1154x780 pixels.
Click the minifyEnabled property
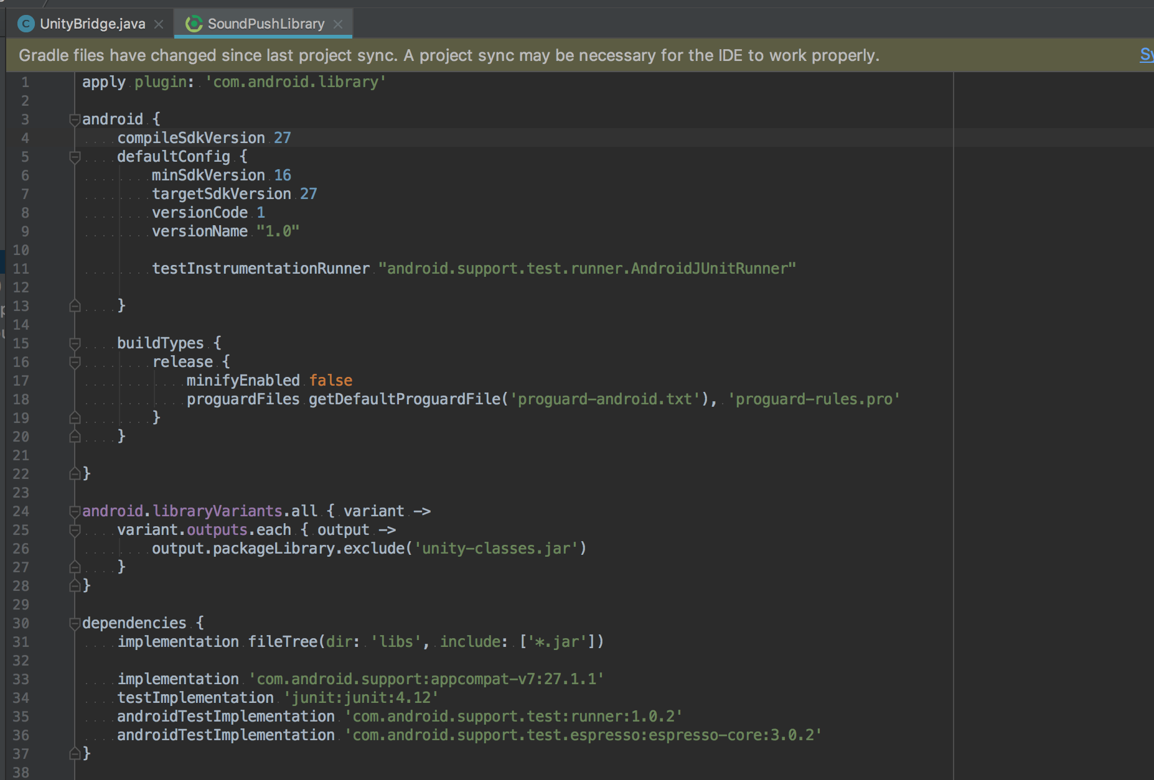pos(243,381)
